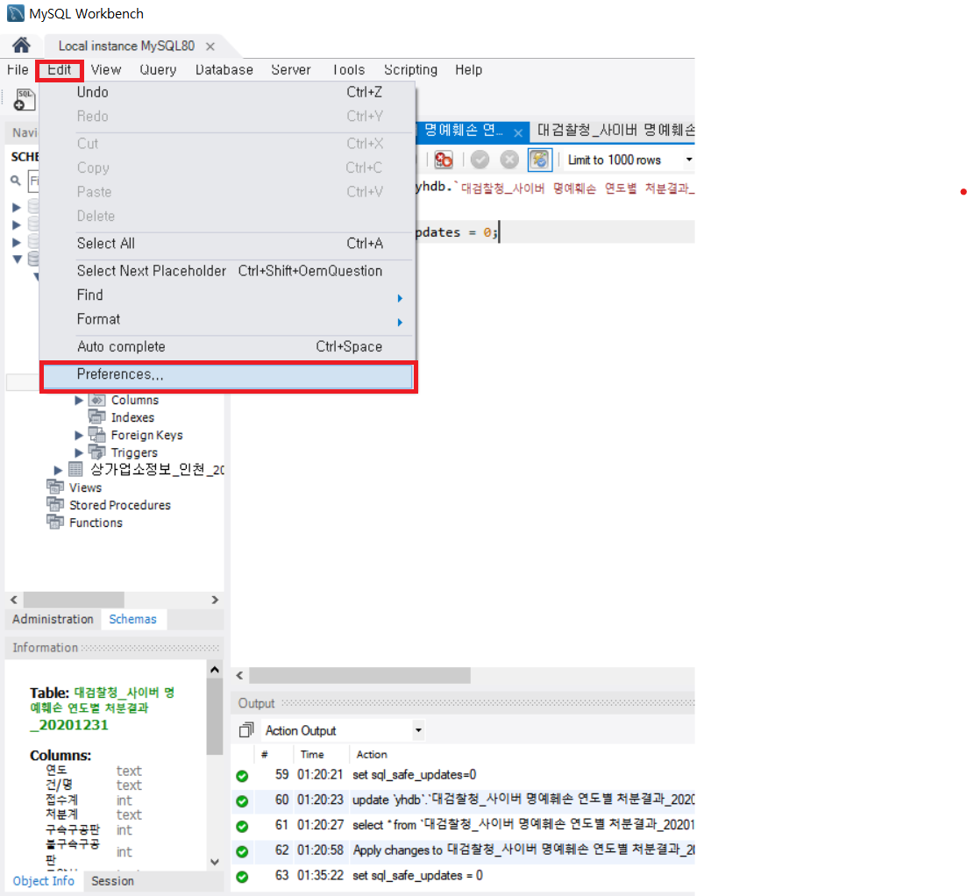This screenshot has width=967, height=896.
Task: Open the Help menu
Action: pos(469,69)
